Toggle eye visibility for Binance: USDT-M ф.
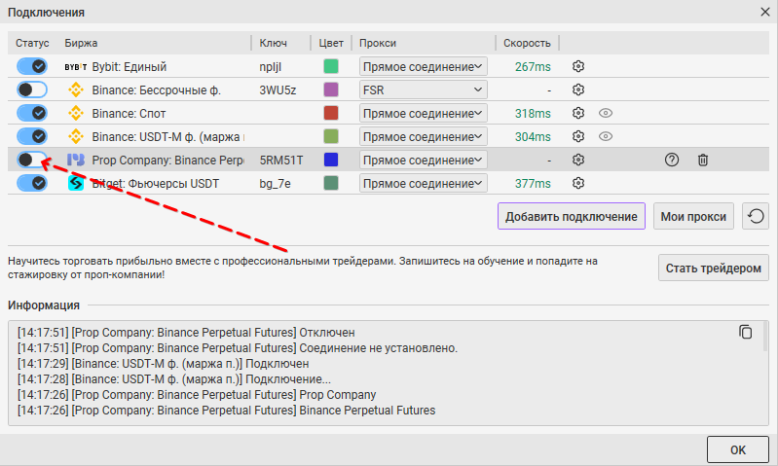The height and width of the screenshot is (466, 778). pyautogui.click(x=606, y=136)
